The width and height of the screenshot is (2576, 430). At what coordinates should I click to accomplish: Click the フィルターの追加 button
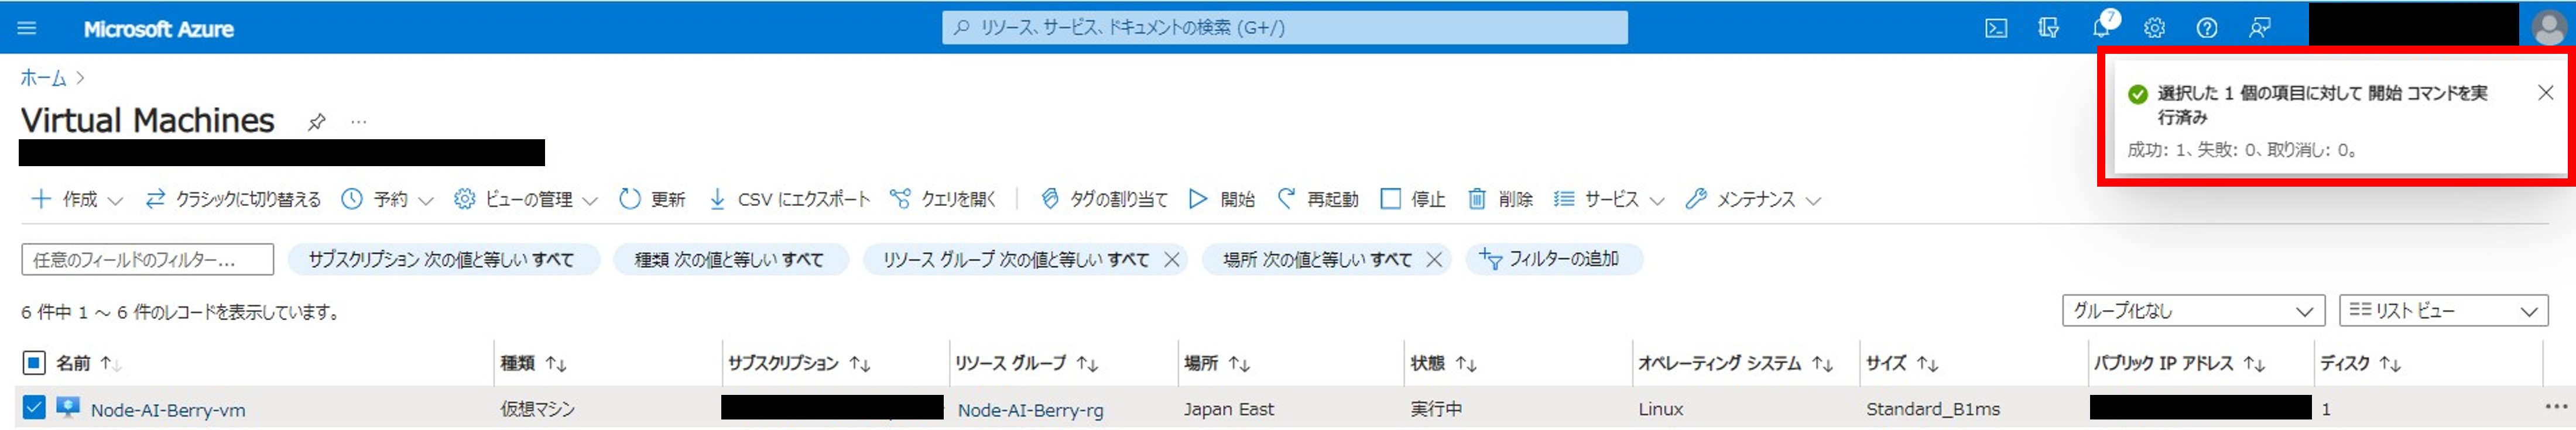coord(1554,259)
